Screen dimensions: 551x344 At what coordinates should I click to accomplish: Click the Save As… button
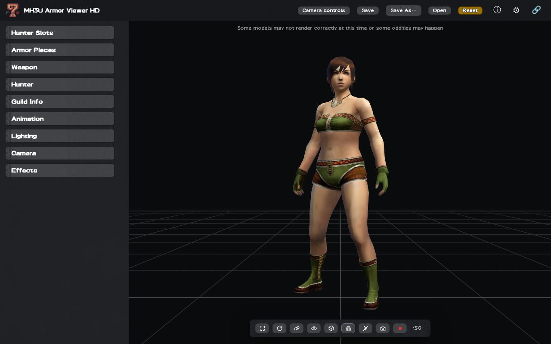[x=403, y=10]
